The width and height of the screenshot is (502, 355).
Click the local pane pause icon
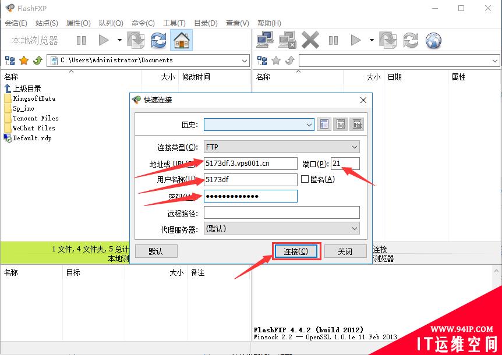pos(81,40)
